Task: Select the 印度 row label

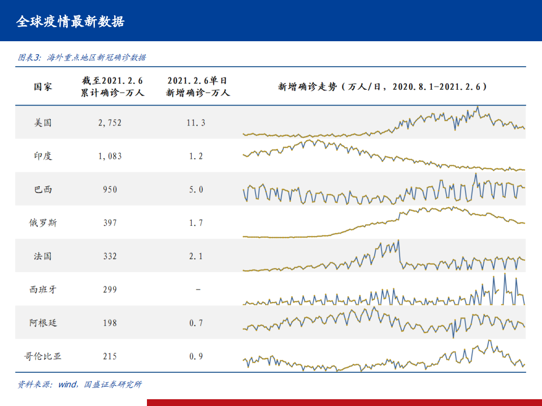Action: pos(42,156)
